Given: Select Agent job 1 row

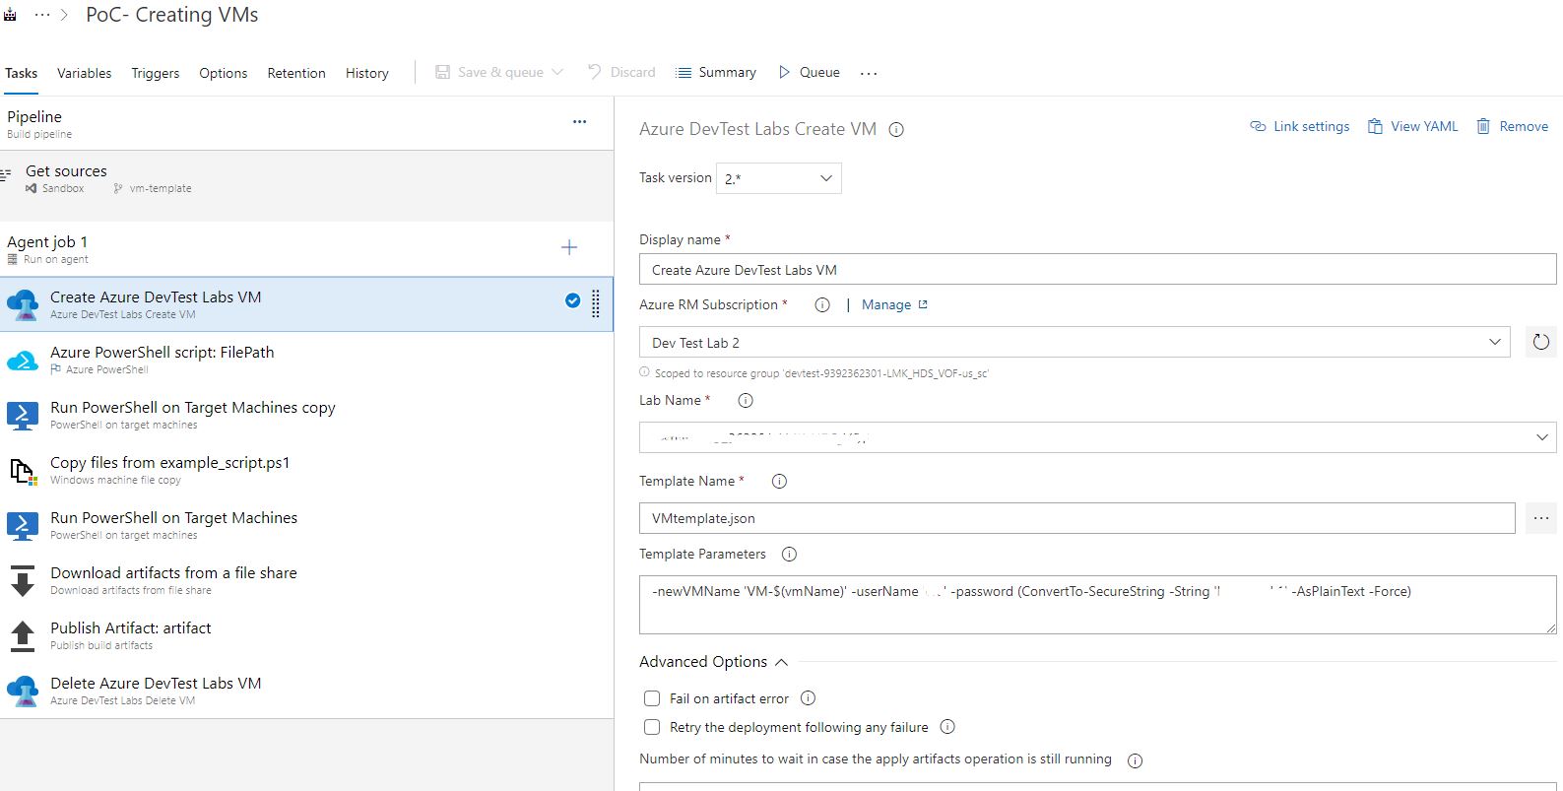Looking at the screenshot, I should pyautogui.click(x=306, y=249).
